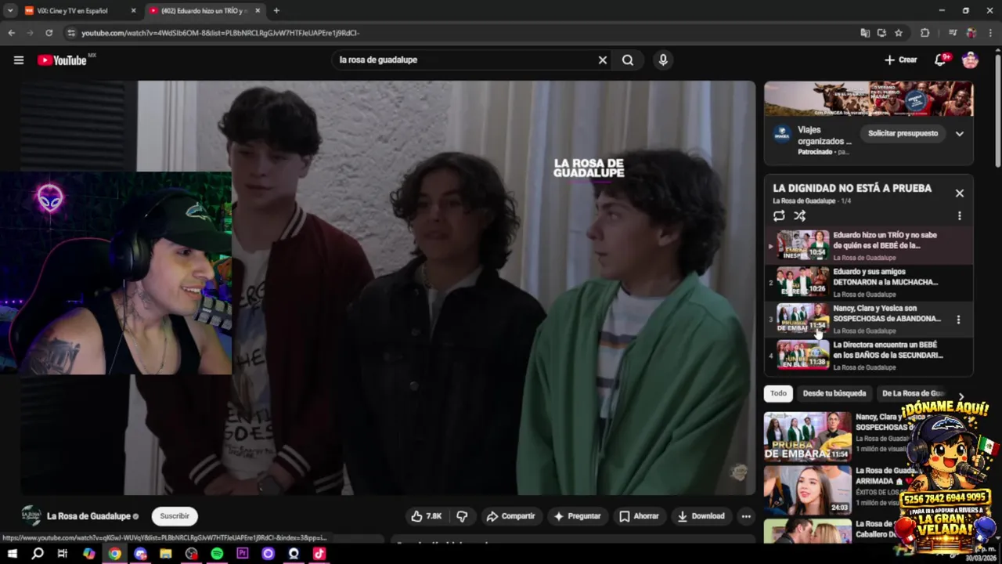Click the YouTube search input field

(x=464, y=60)
